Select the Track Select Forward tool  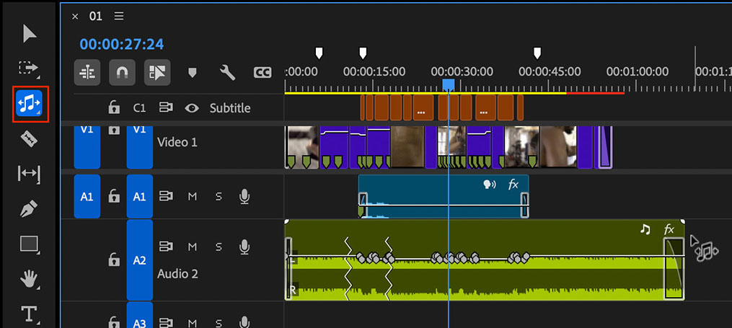click(x=30, y=68)
